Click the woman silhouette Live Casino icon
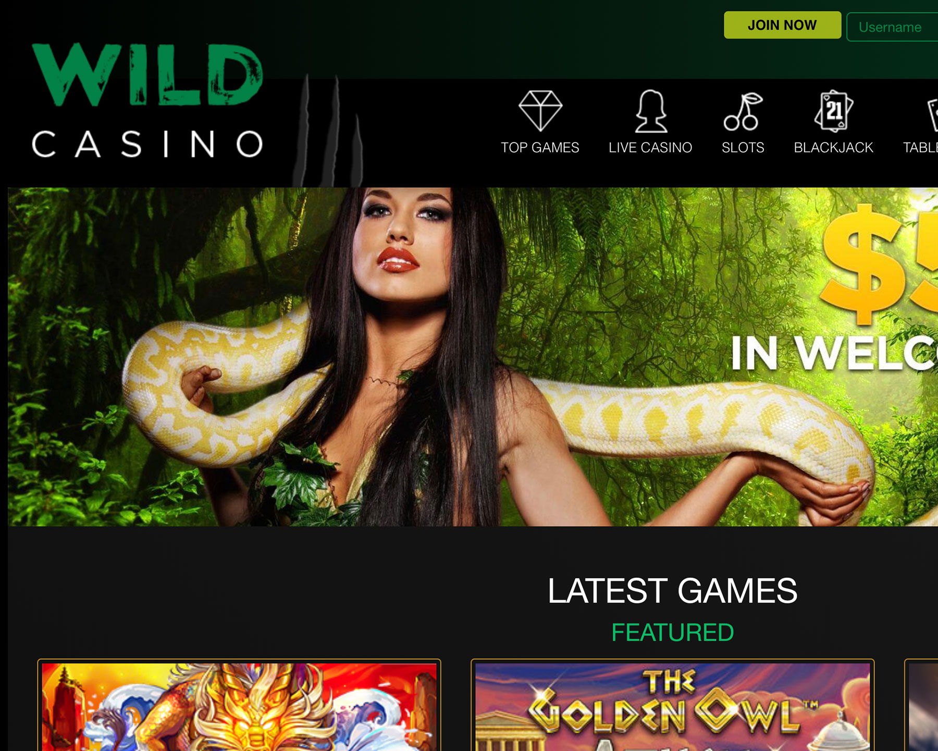The image size is (938, 751). click(651, 111)
